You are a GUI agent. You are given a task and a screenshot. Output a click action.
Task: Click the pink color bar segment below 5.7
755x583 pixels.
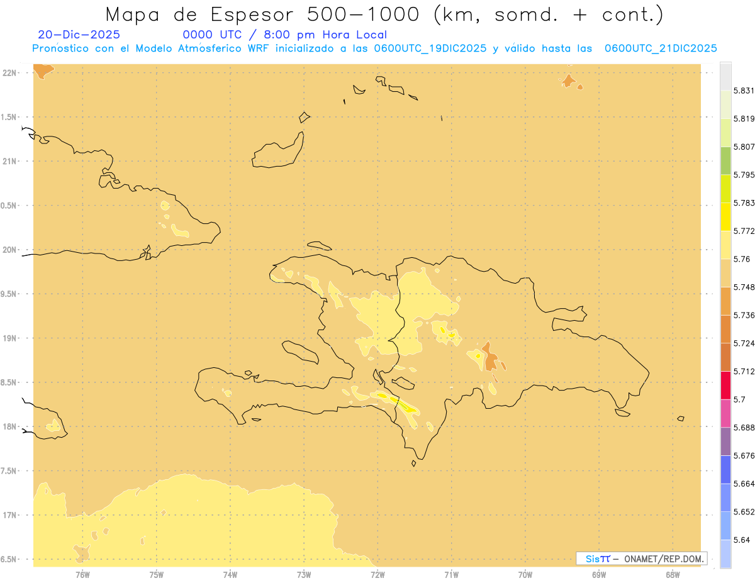click(x=725, y=413)
